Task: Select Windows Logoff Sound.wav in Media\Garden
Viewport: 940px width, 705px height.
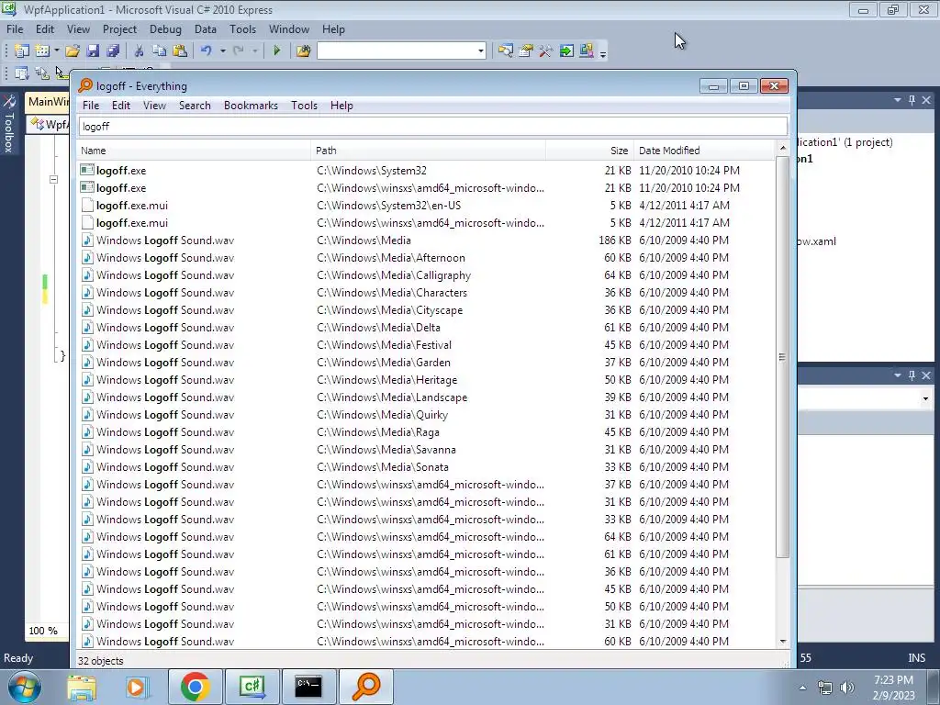Action: (x=165, y=363)
